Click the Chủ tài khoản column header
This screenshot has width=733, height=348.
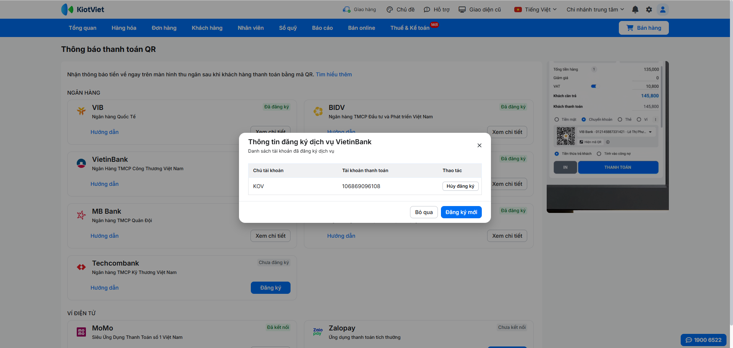point(268,171)
